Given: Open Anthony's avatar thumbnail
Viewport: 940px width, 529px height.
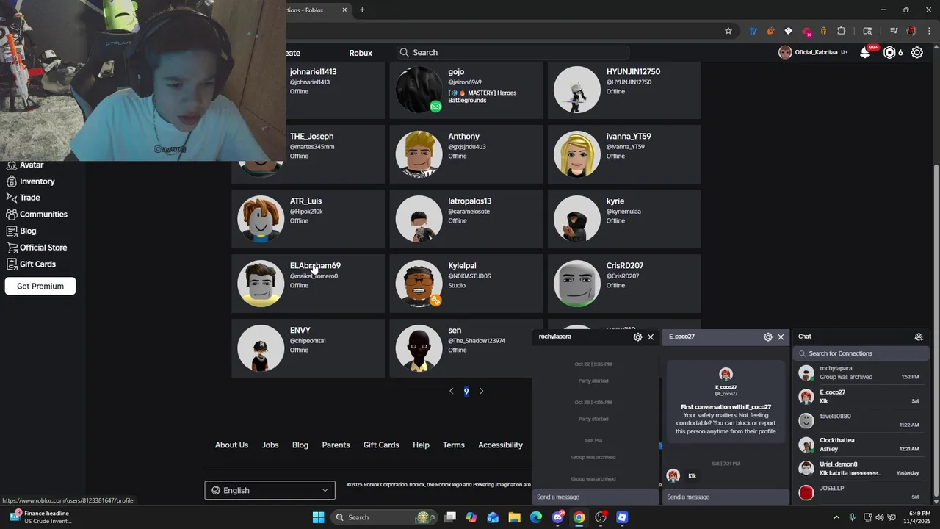Looking at the screenshot, I should pyautogui.click(x=419, y=154).
